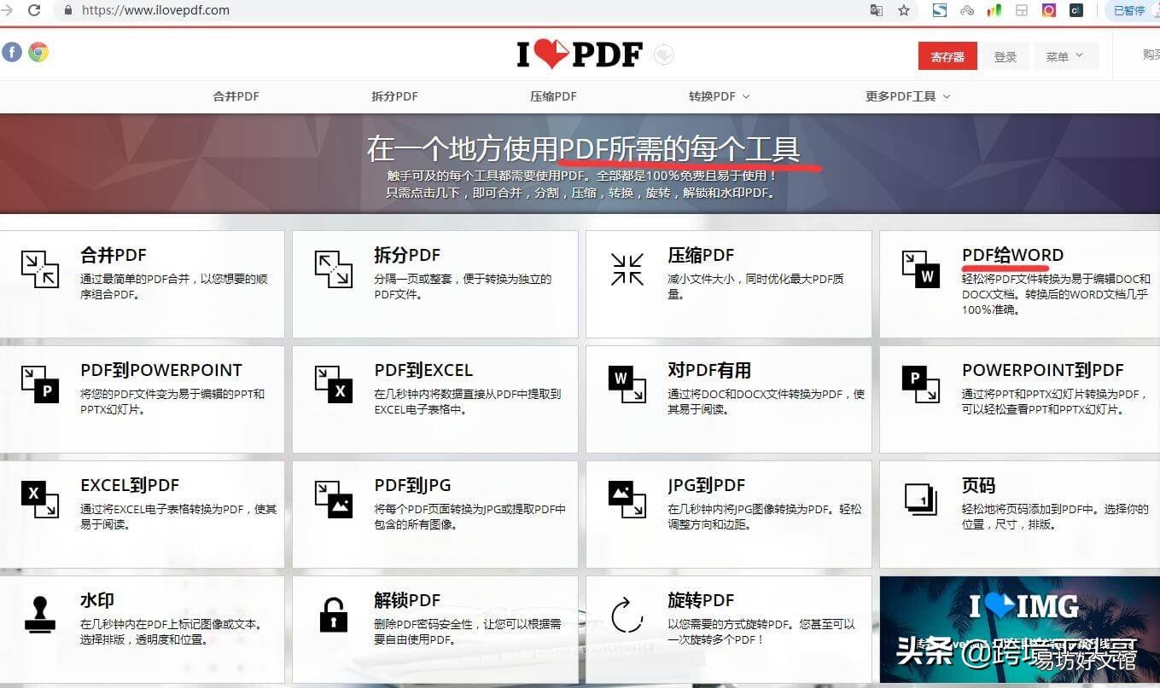Open the 页码 card title

pyautogui.click(x=978, y=485)
